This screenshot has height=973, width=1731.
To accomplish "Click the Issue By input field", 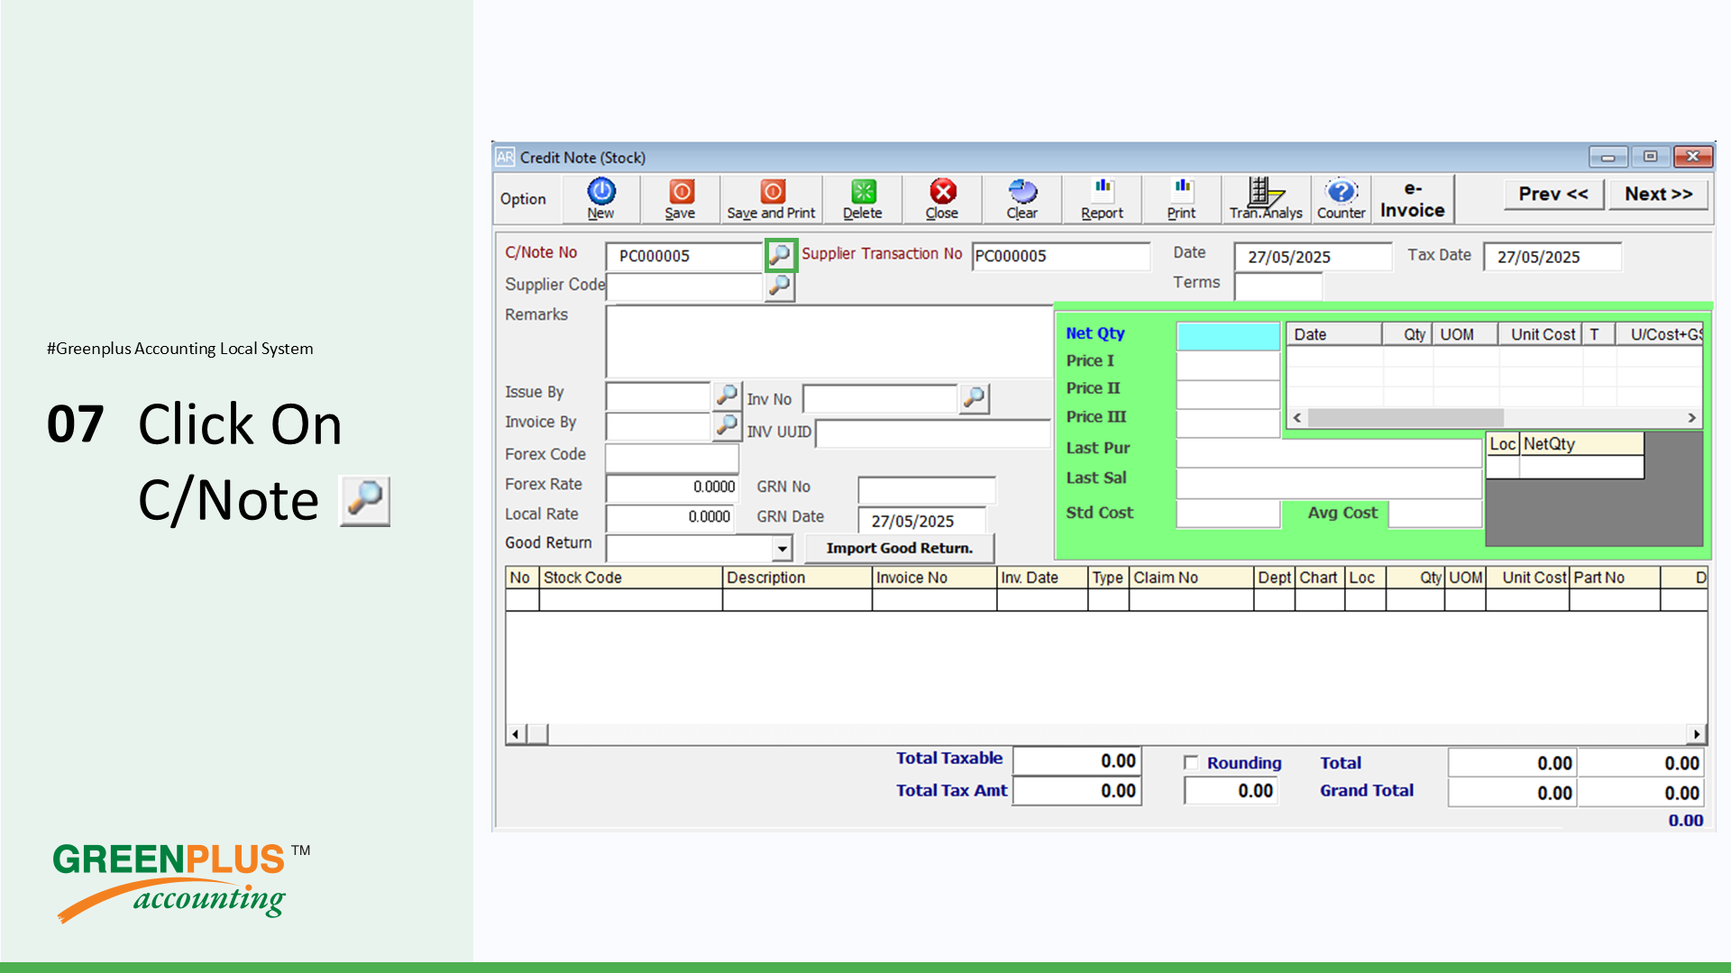I will tap(659, 396).
